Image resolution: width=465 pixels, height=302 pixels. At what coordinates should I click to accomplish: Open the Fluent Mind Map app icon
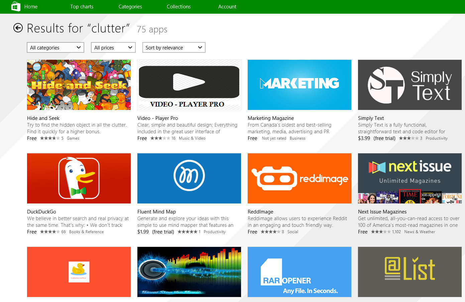click(x=189, y=178)
